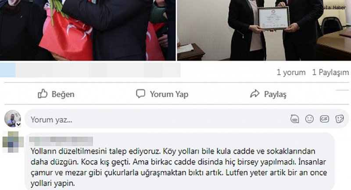Focus the 'Yorum yaz...' comment field
This screenshot has height=190, width=351.
tap(186, 119)
